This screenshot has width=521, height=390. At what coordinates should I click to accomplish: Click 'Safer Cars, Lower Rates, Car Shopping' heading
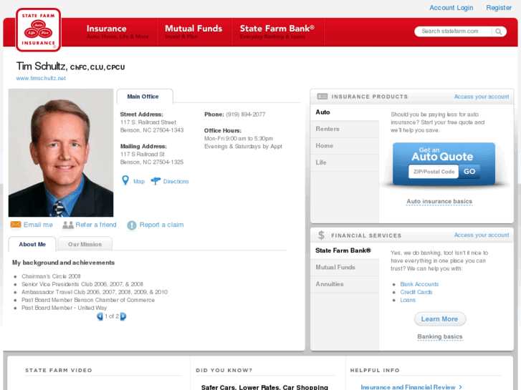pyautogui.click(x=264, y=387)
